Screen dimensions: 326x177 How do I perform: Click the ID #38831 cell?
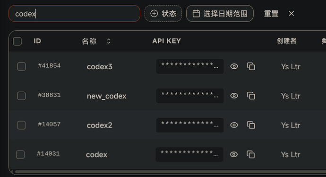[49, 95]
